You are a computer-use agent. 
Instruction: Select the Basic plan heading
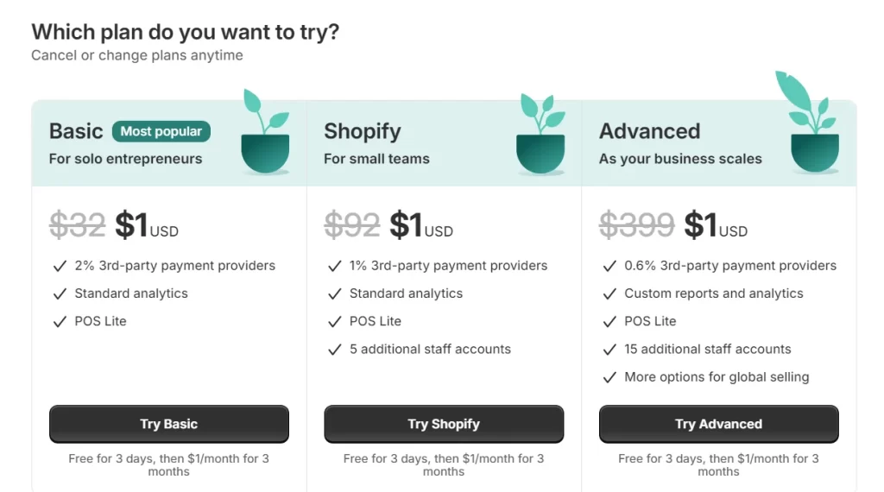[76, 131]
